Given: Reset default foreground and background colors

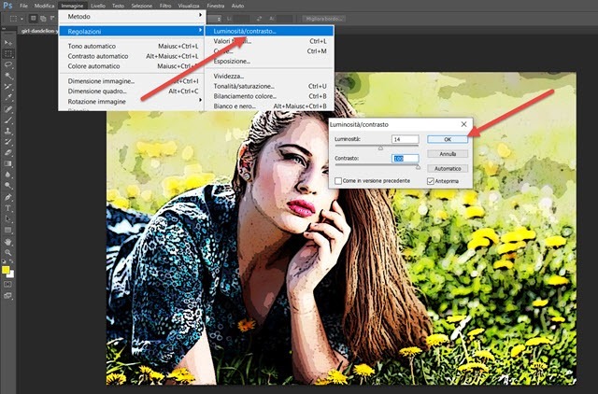Looking at the screenshot, I should [x=4, y=261].
